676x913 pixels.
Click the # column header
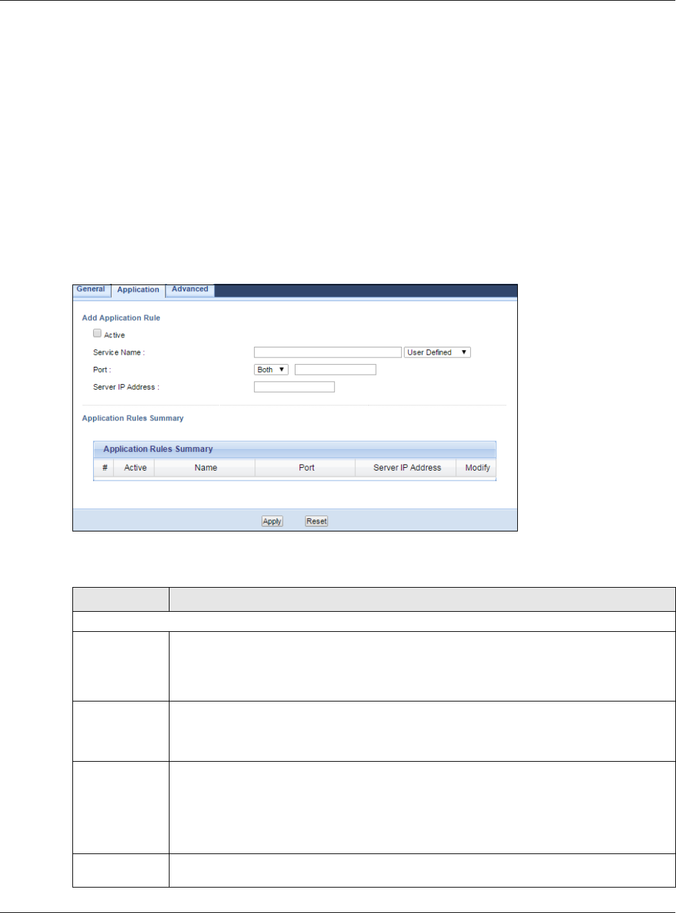click(105, 468)
